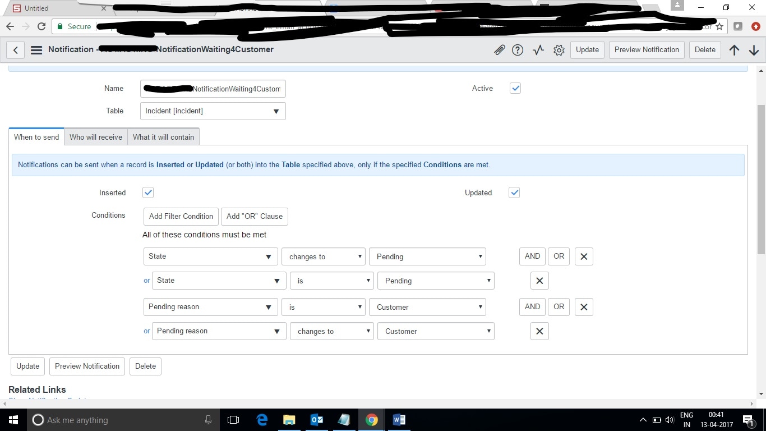Open the form settings gear icon

pyautogui.click(x=559, y=50)
